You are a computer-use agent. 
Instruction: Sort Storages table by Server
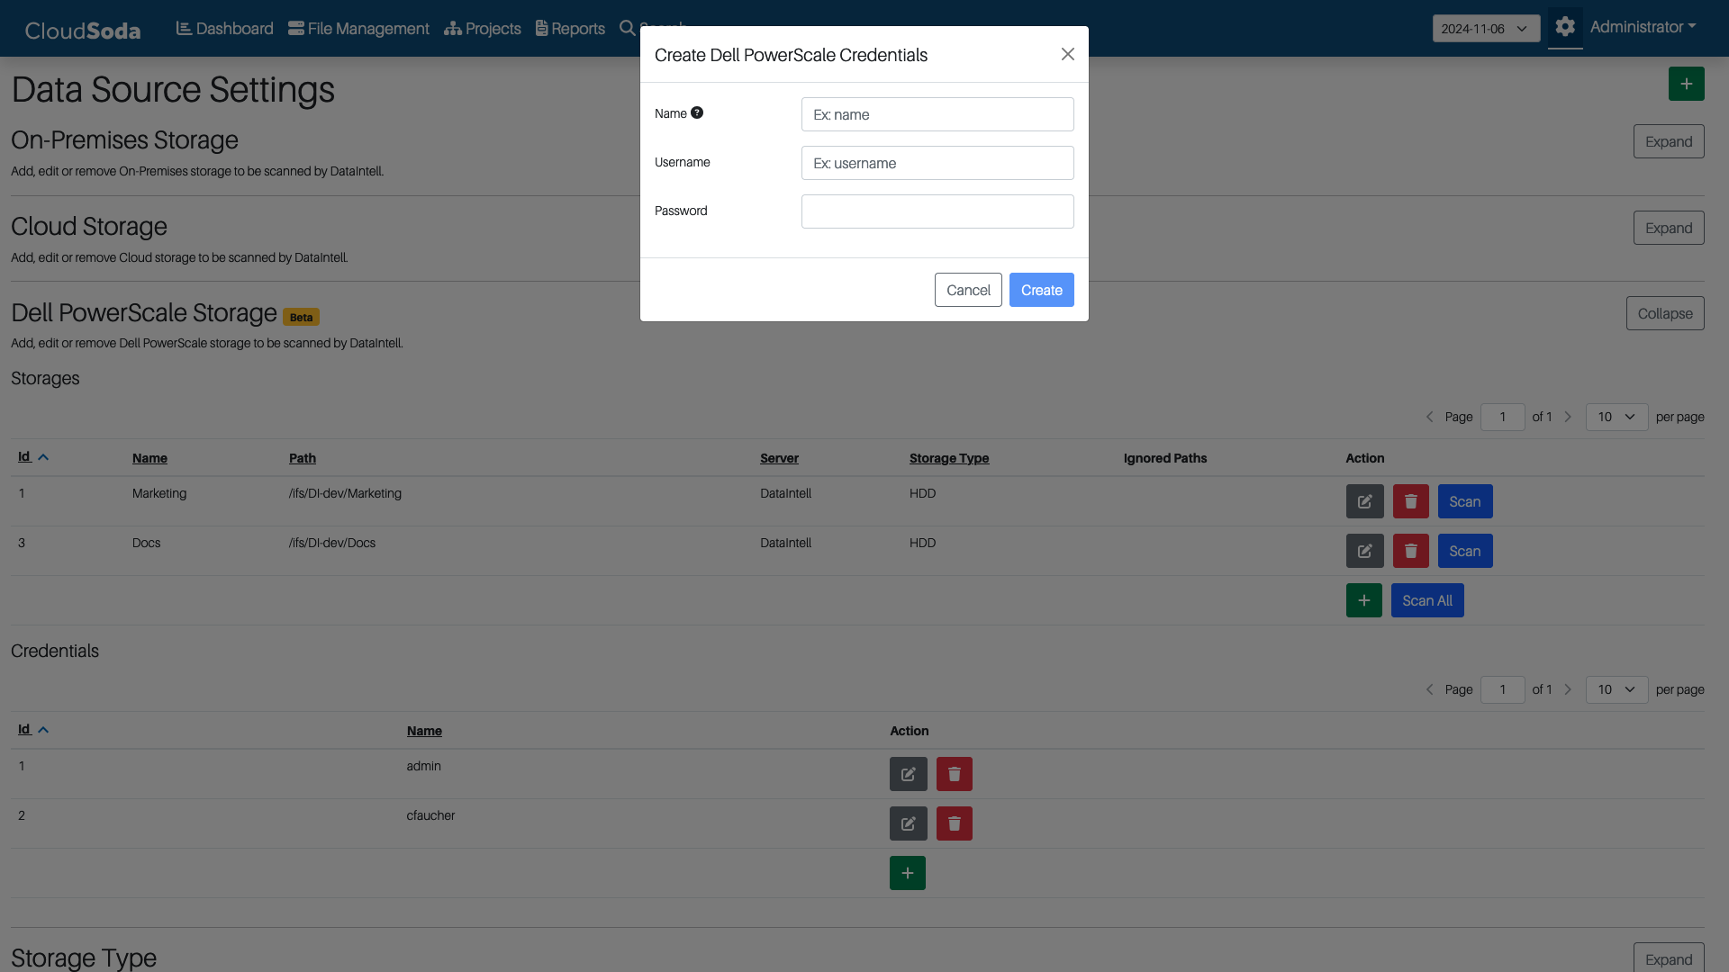tap(779, 458)
